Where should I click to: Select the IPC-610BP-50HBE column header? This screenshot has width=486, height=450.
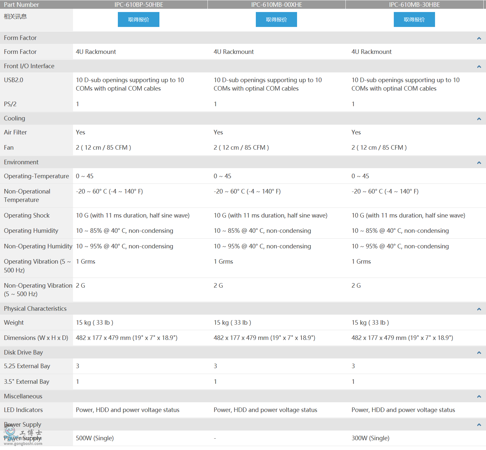pyautogui.click(x=139, y=5)
